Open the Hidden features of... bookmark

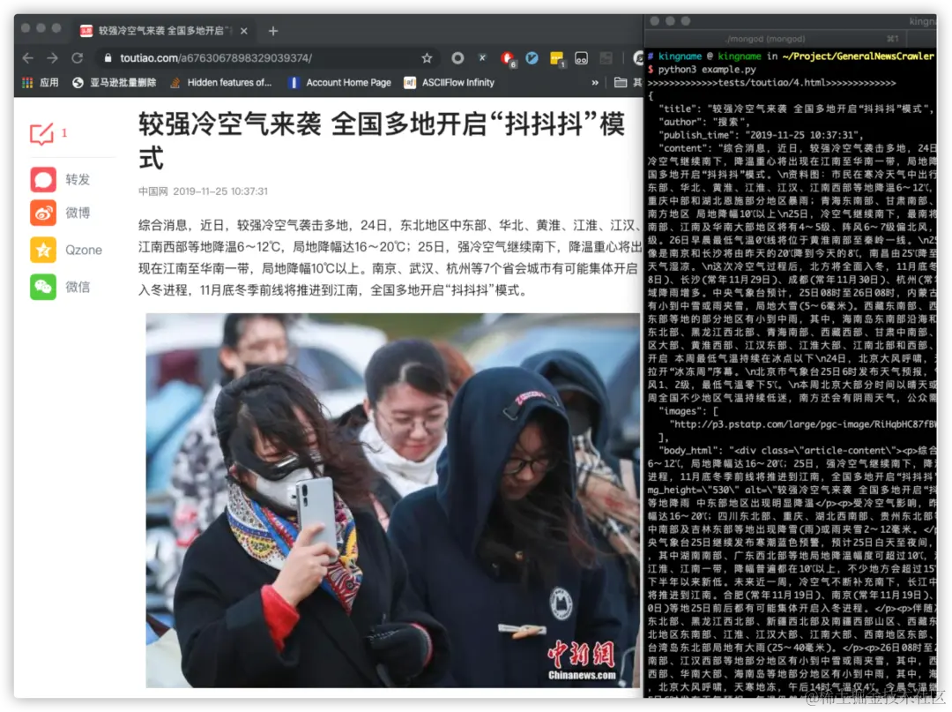[221, 83]
